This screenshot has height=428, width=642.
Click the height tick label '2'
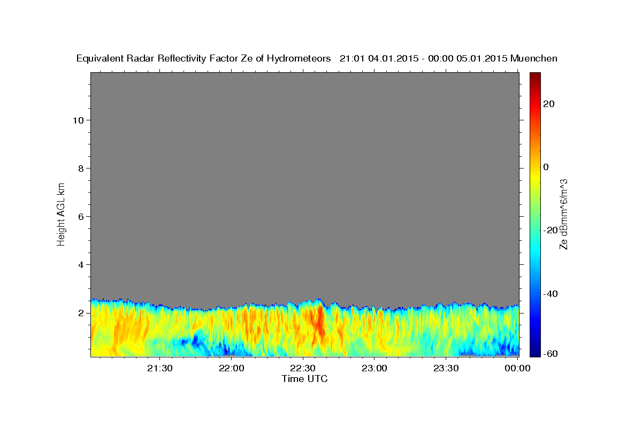point(80,312)
